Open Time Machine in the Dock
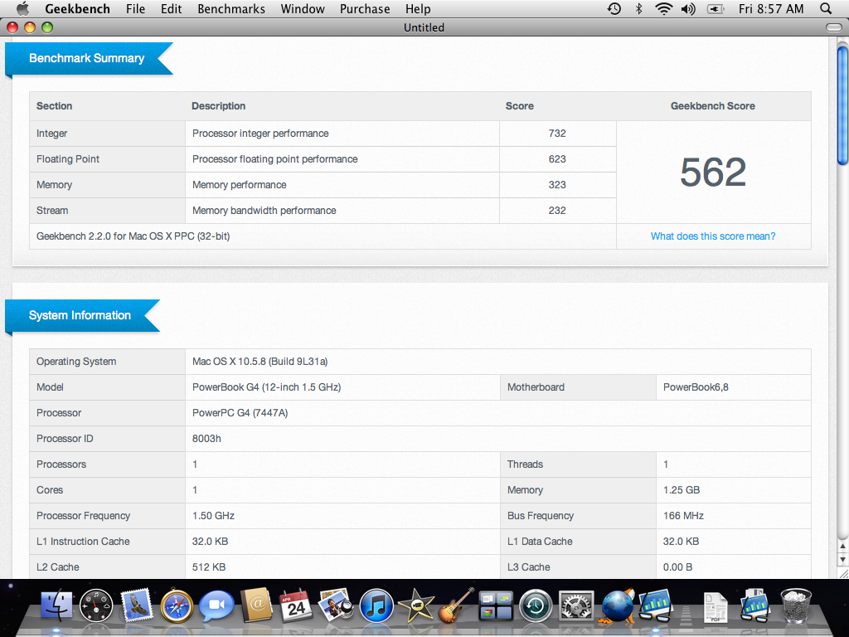The image size is (849, 637). pos(536,605)
